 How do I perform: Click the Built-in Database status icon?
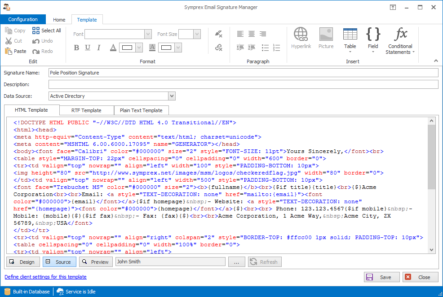[8, 292]
